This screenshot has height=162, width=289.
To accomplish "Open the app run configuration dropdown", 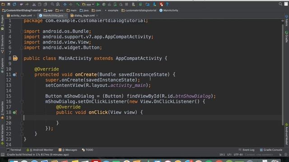I will (x=88, y=4).
